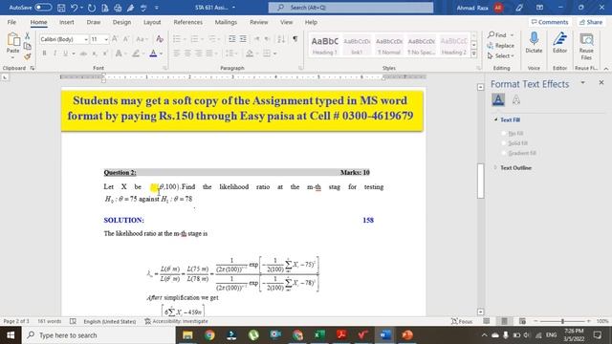Expand the Styles gallery more arrow
The width and height of the screenshot is (612, 344).
(474, 54)
